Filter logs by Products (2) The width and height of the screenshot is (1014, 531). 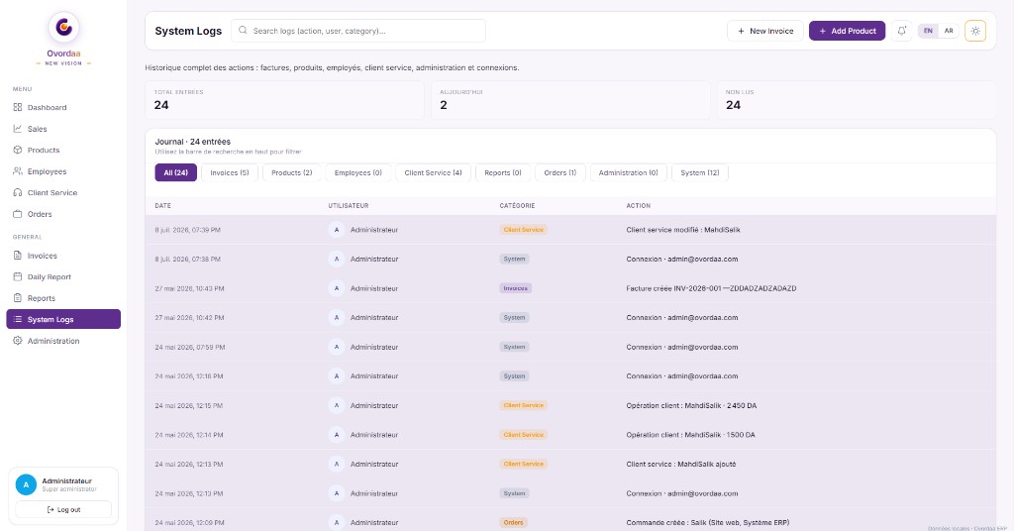pos(292,172)
